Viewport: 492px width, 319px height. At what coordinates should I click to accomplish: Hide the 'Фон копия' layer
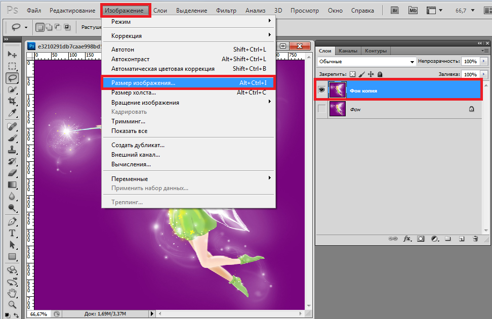coord(321,90)
